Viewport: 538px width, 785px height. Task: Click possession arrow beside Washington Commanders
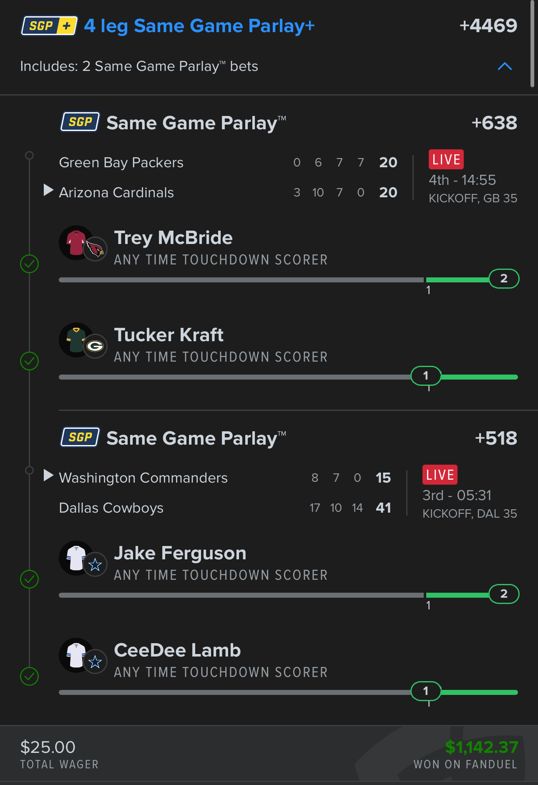coord(48,476)
